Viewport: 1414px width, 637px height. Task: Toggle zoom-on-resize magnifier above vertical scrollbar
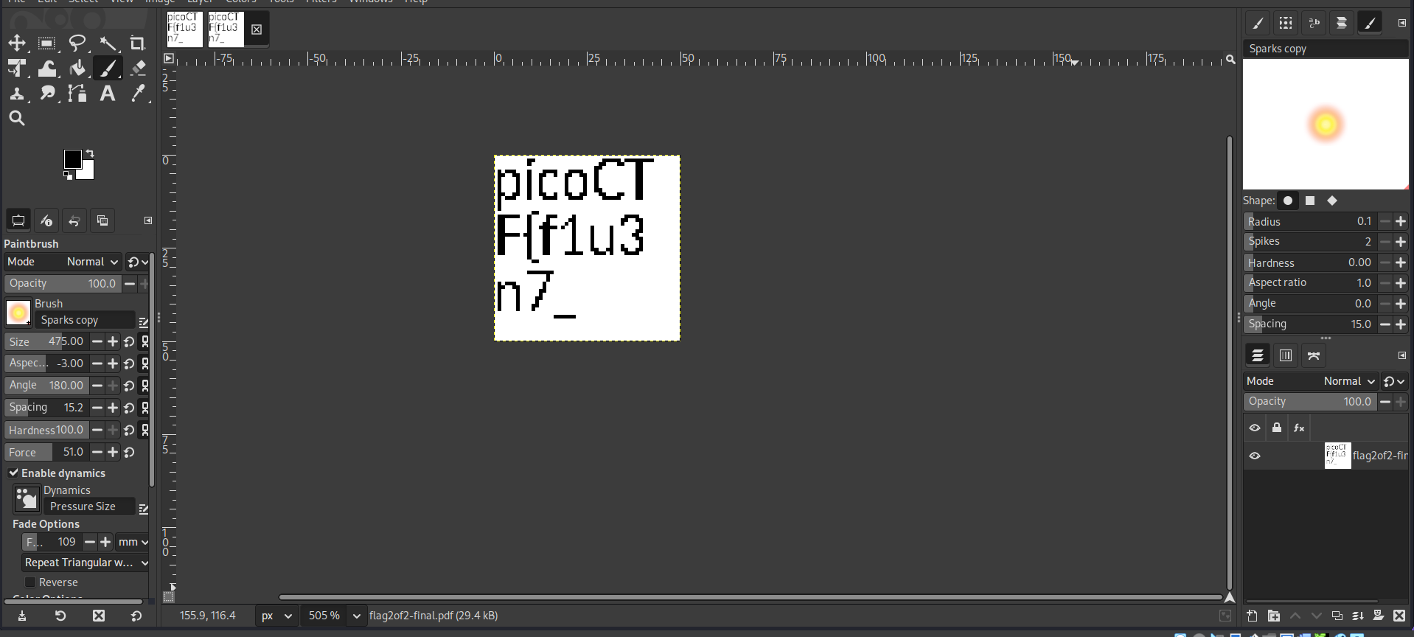pyautogui.click(x=1230, y=59)
